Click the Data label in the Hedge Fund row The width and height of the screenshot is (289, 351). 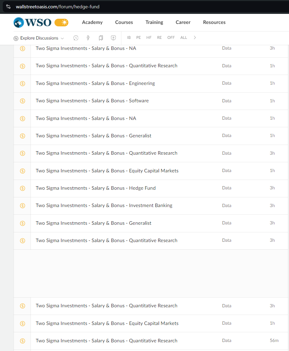(227, 188)
